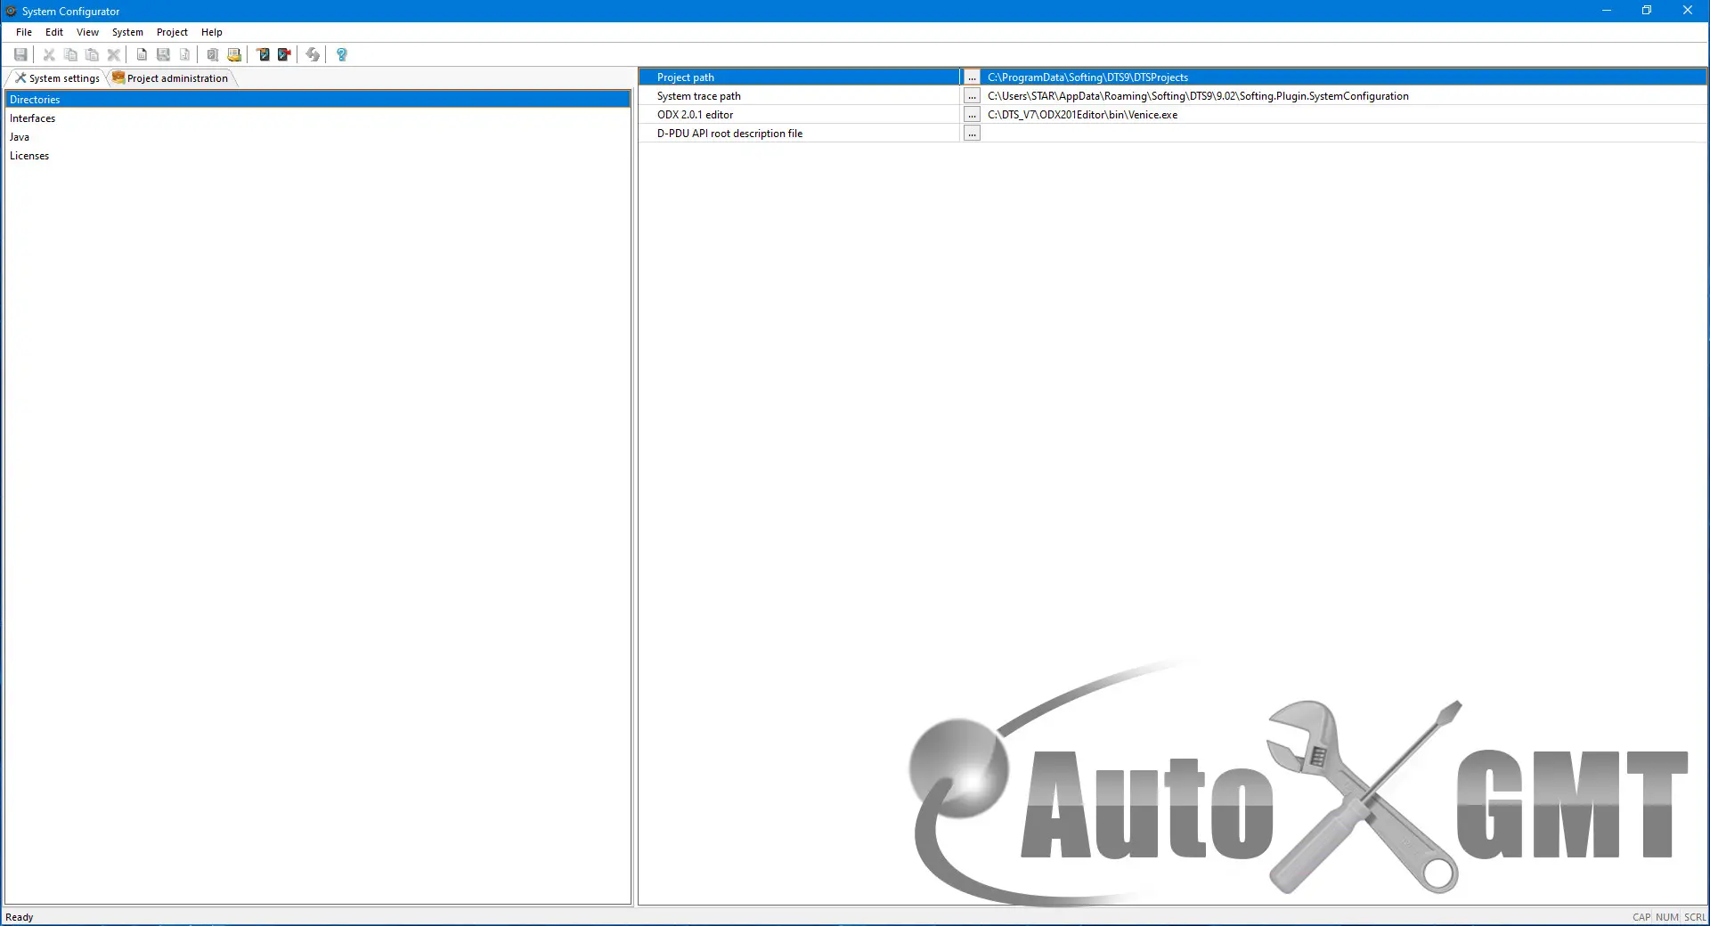Screen dimensions: 1710x926
Task: Open the View menu
Action: pos(87,32)
